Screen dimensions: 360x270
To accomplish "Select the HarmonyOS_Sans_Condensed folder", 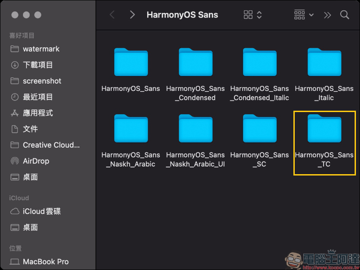I will (x=195, y=63).
